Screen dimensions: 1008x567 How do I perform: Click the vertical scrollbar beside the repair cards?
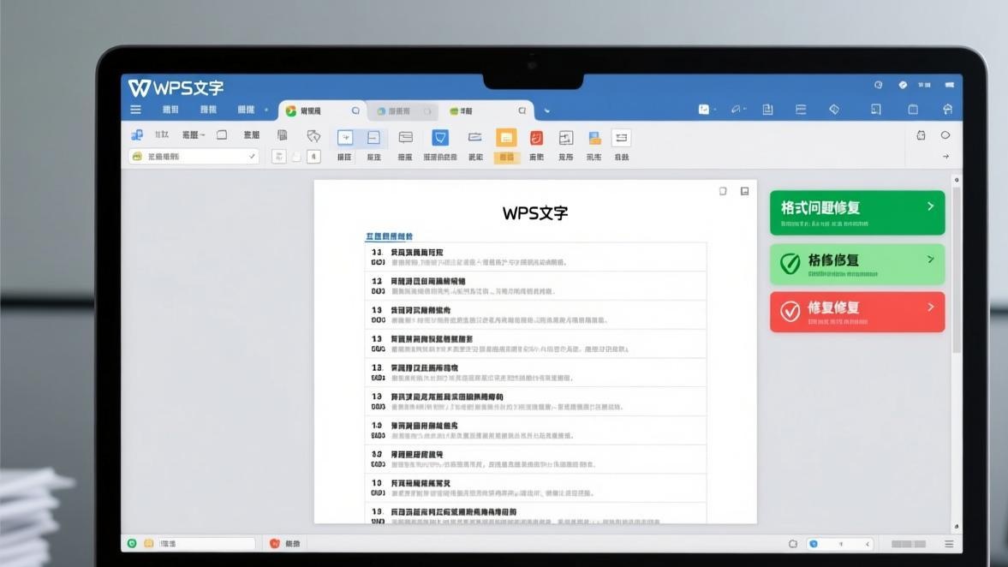click(x=957, y=270)
